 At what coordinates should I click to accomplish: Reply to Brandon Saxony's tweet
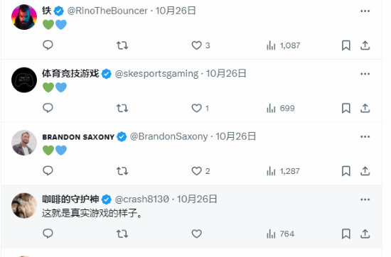click(48, 171)
